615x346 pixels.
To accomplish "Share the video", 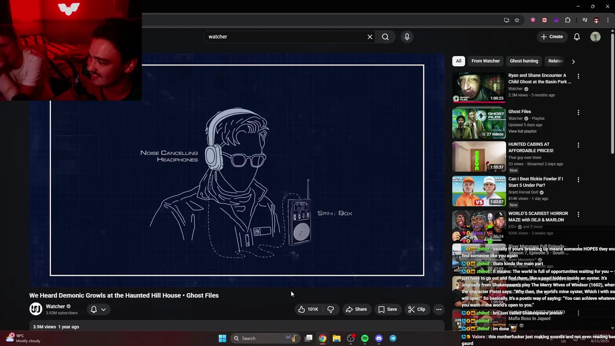I will [x=357, y=309].
